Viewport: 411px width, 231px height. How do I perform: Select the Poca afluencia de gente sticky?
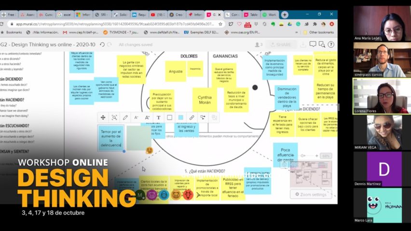pos(286,155)
